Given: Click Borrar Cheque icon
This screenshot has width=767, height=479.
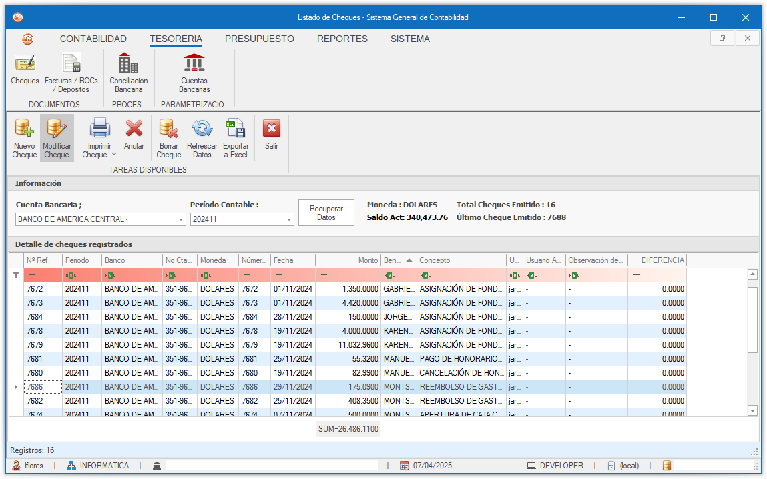Looking at the screenshot, I should [x=169, y=129].
